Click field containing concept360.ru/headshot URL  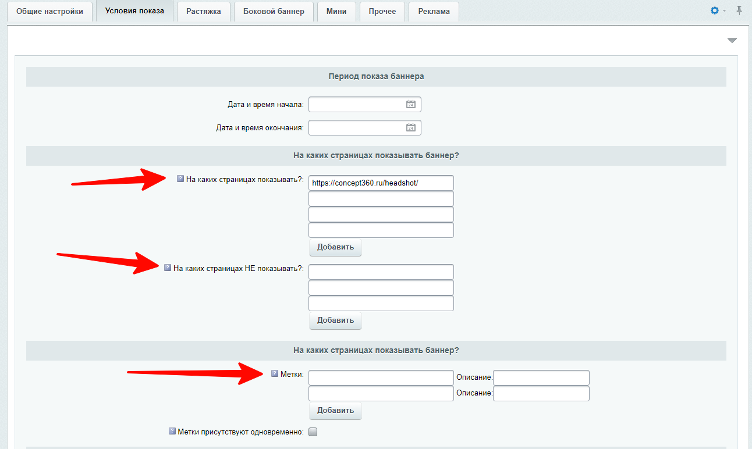tap(381, 183)
